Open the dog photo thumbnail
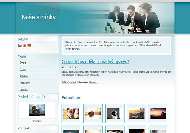This screenshot has width=190, height=133. (x=71, y=113)
